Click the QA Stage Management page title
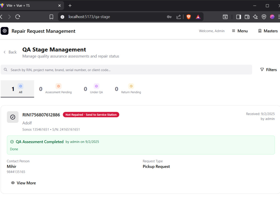The width and height of the screenshot is (280, 210). 54,50
